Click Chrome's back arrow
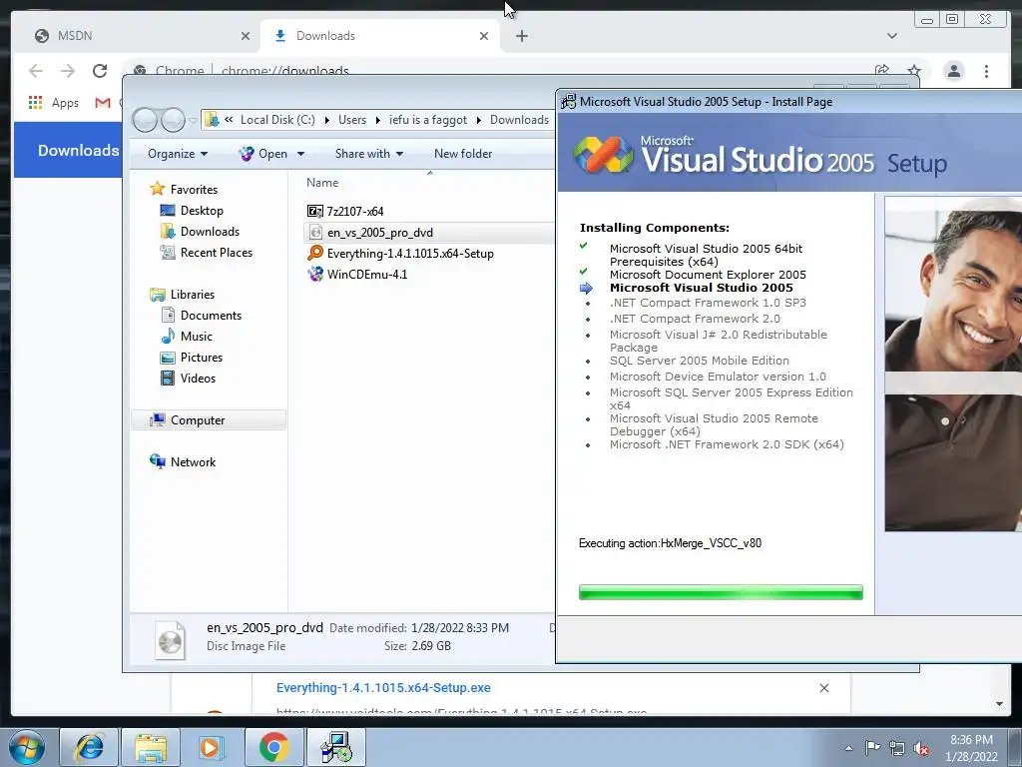Image resolution: width=1022 pixels, height=767 pixels. 36,71
